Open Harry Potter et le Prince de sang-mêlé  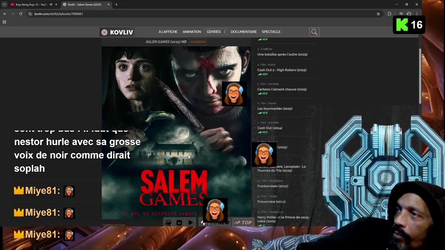click(x=283, y=219)
